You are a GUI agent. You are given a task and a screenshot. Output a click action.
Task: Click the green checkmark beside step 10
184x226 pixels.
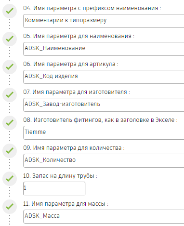pyautogui.click(x=10, y=179)
